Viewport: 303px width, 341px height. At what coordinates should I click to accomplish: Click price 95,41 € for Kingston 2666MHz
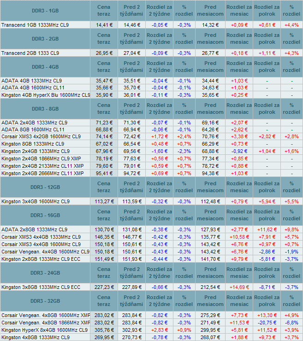tap(104, 174)
